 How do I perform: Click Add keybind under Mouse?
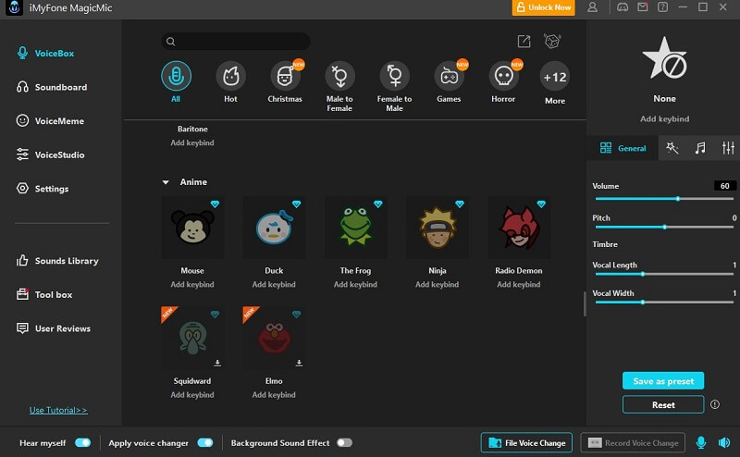pyautogui.click(x=192, y=284)
